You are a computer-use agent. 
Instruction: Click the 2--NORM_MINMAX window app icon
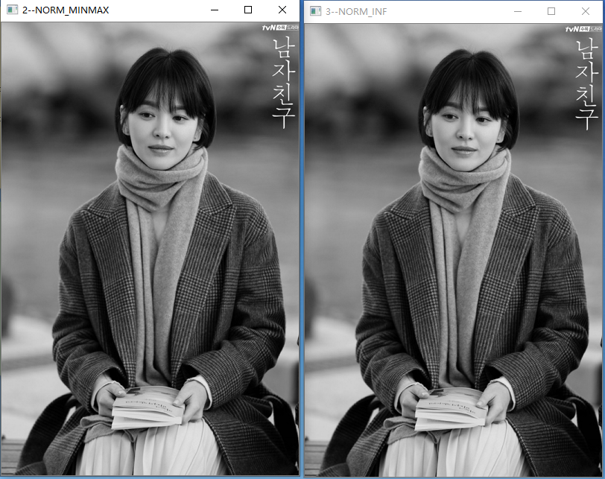pos(12,10)
